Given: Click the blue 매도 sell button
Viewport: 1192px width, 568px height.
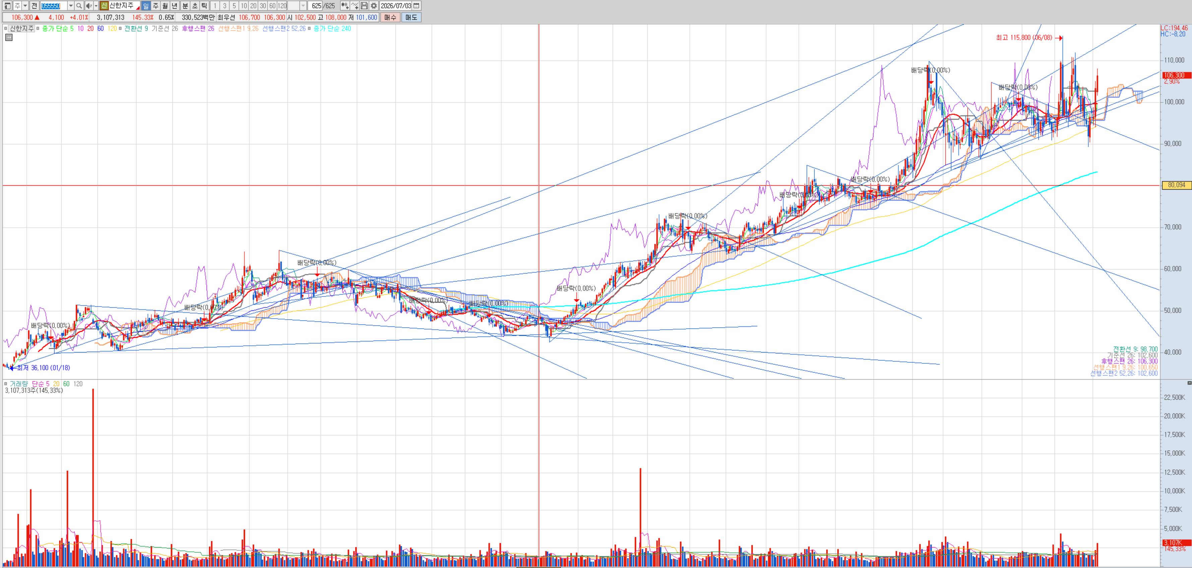Looking at the screenshot, I should pyautogui.click(x=411, y=17).
